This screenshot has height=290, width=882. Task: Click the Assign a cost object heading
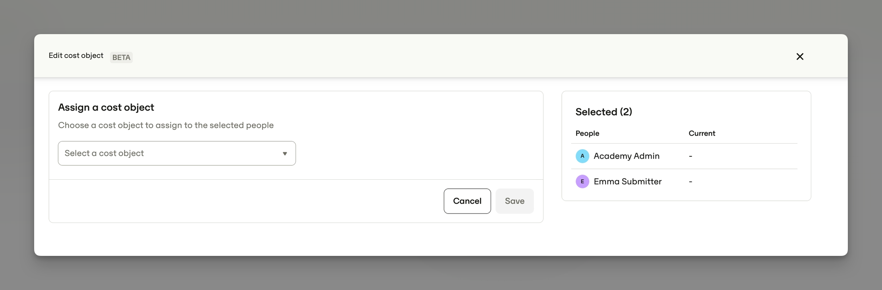click(x=106, y=108)
